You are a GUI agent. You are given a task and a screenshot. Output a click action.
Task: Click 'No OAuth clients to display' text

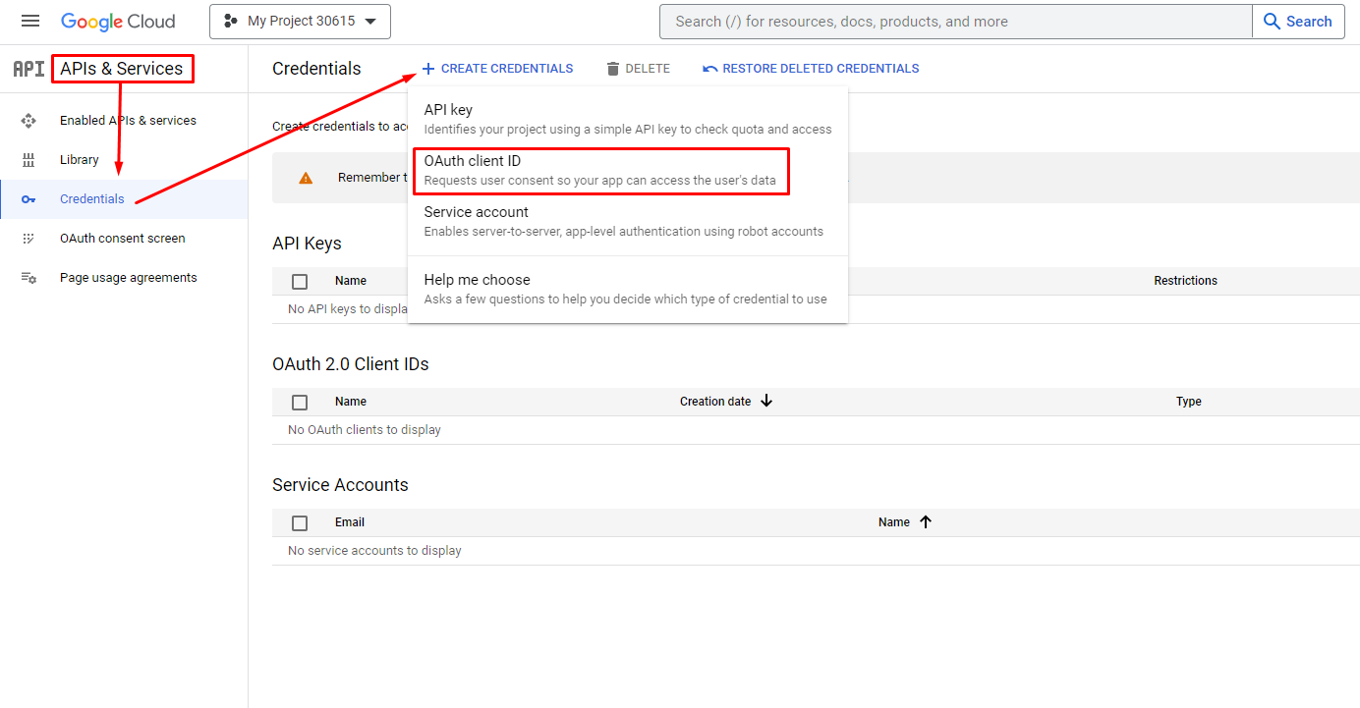point(365,430)
